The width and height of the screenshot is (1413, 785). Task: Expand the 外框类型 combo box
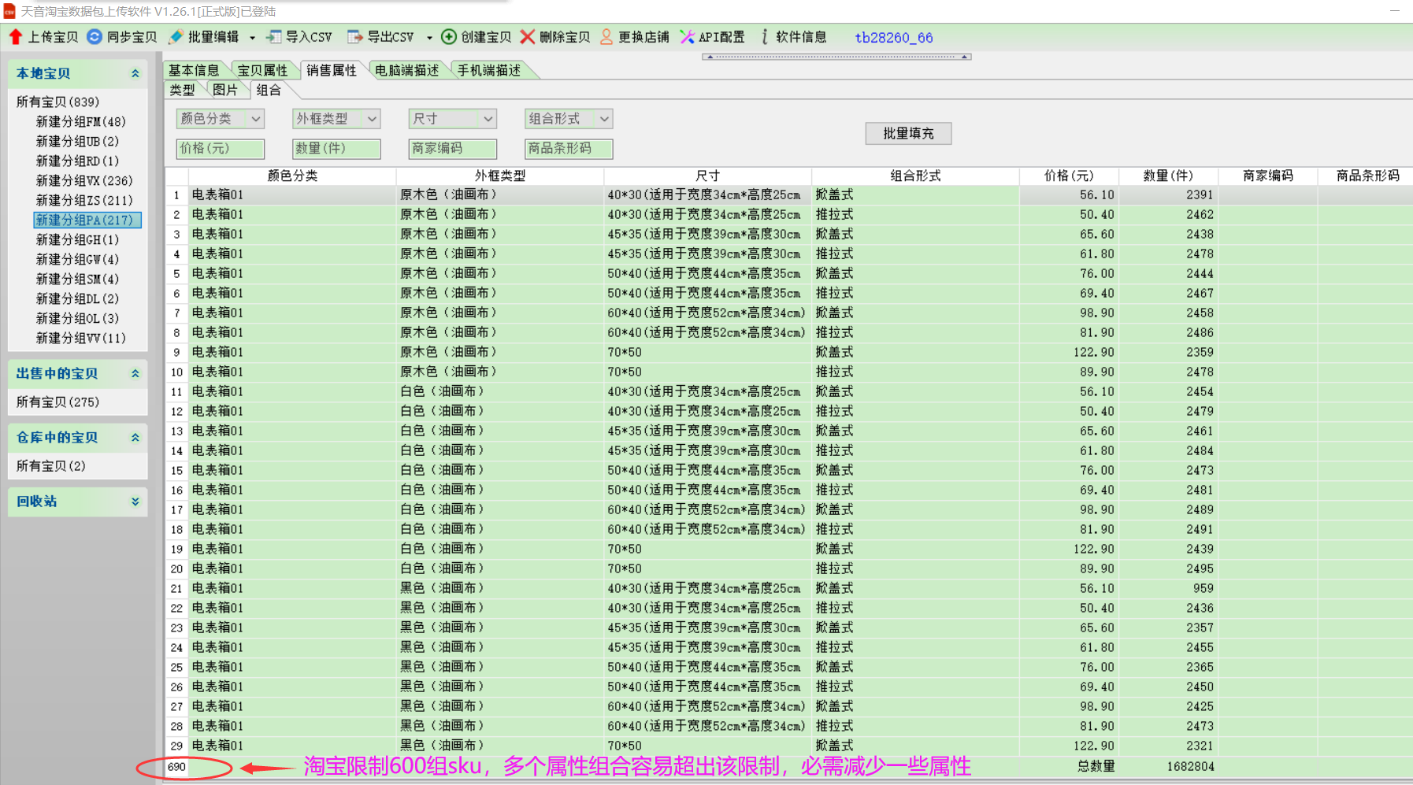click(372, 119)
